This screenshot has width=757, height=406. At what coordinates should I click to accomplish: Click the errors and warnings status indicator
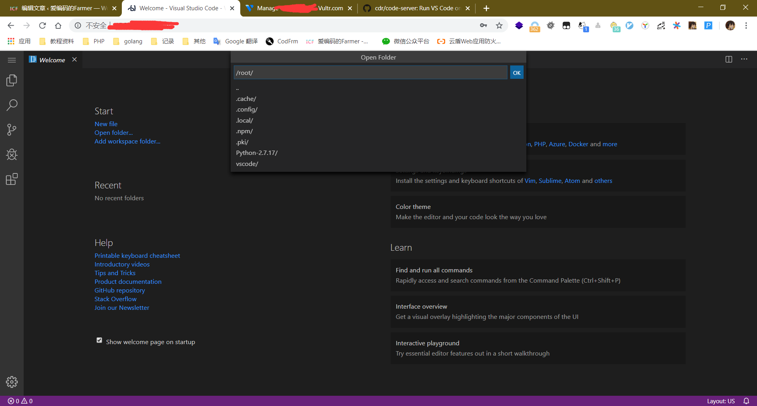21,401
